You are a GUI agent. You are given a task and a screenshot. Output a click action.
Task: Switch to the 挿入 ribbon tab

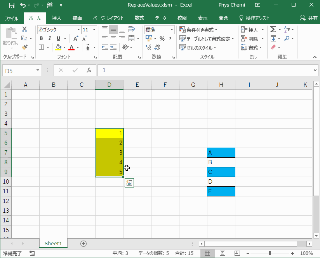click(57, 18)
